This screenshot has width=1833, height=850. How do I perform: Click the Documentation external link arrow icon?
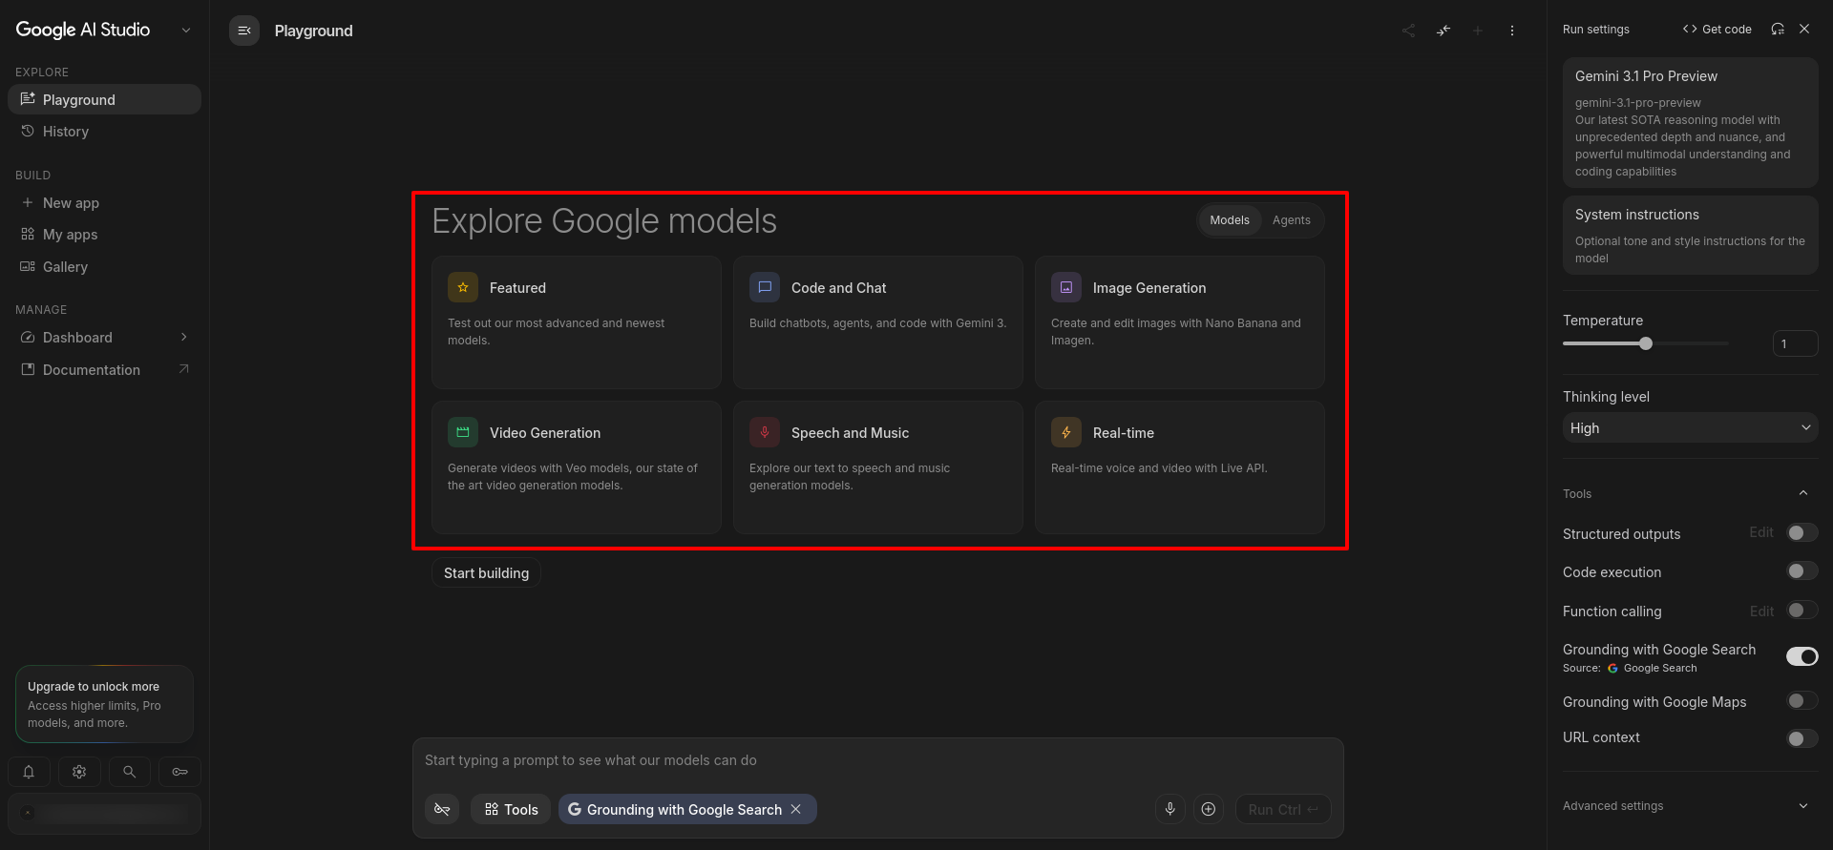184,369
